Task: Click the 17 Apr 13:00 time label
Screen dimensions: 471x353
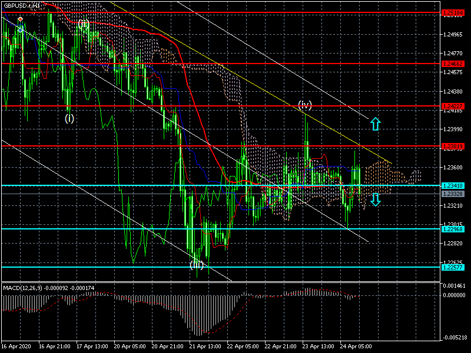Action: click(x=92, y=347)
